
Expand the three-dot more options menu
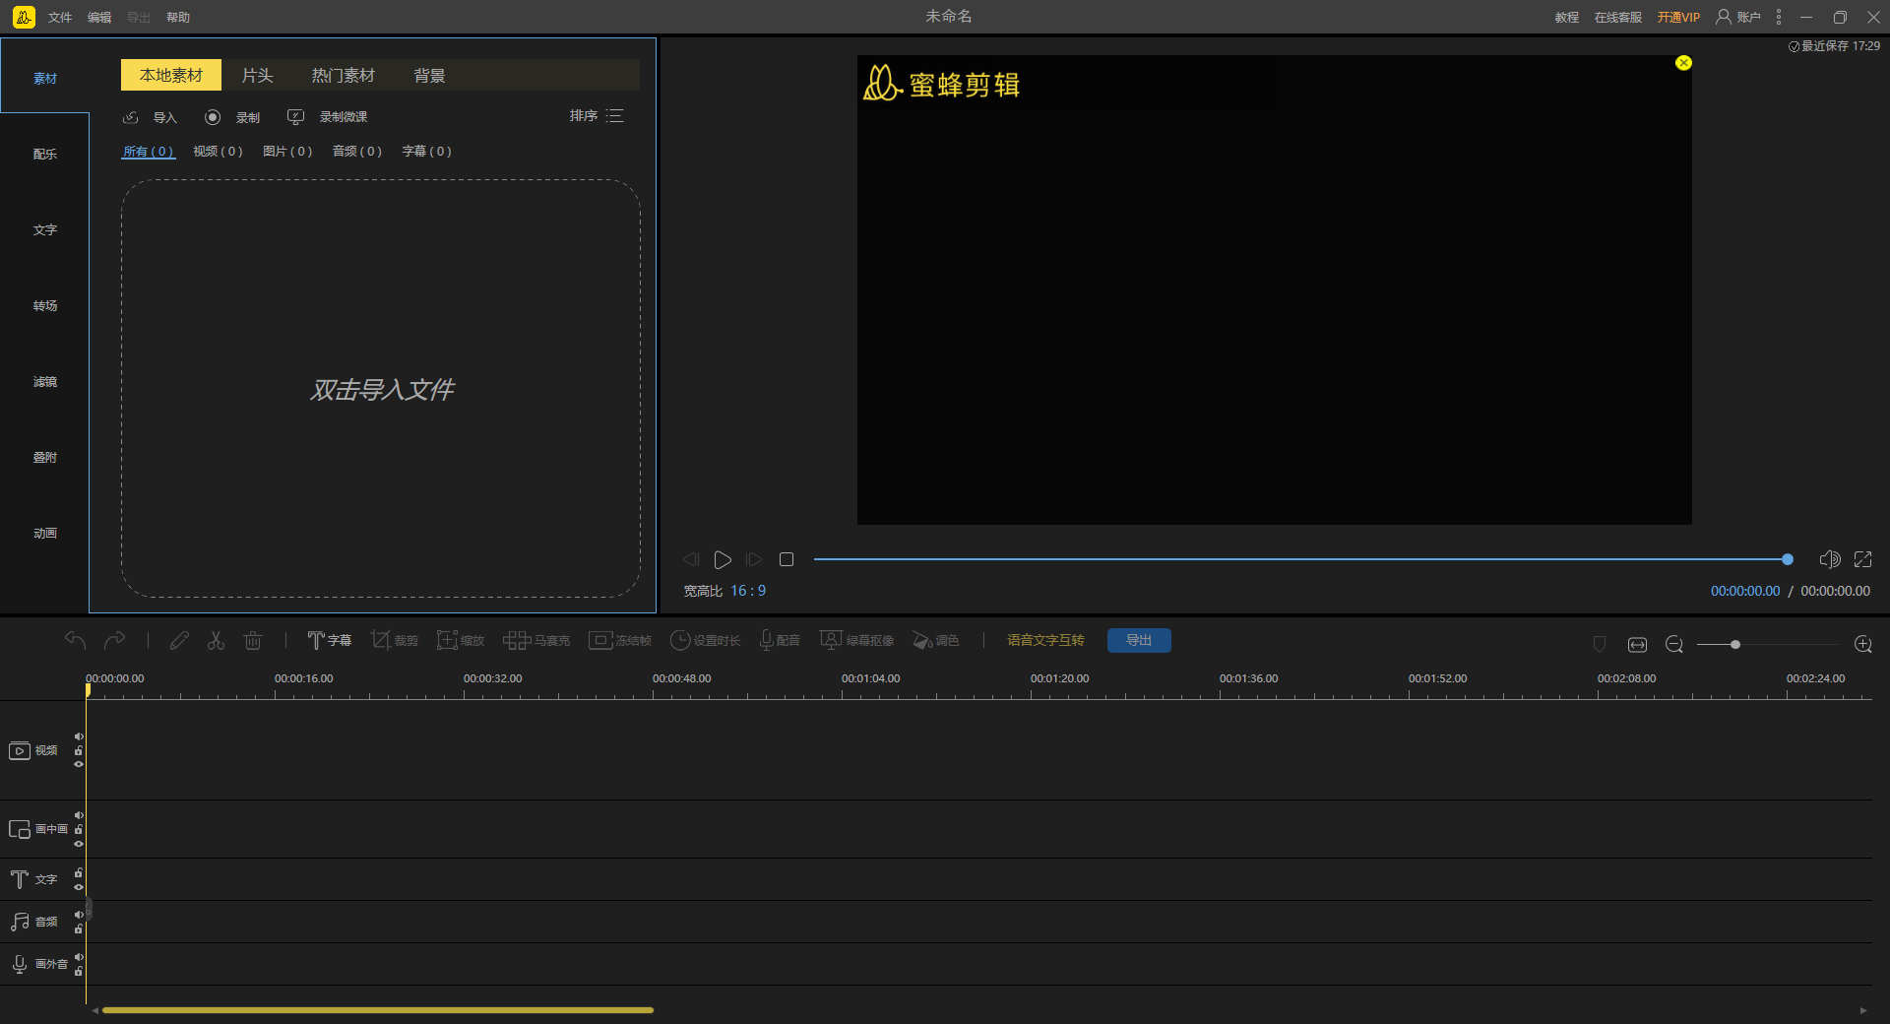point(1778,17)
